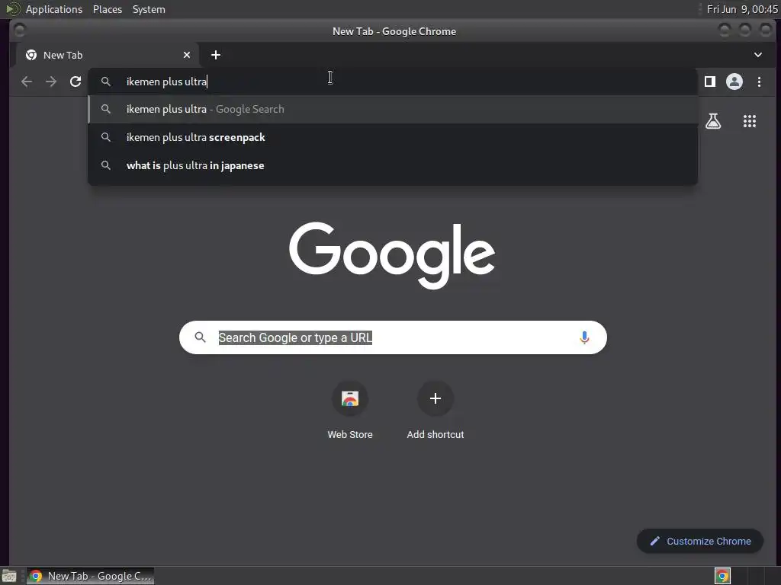The image size is (781, 585).
Task: Select the New Tab browser tab
Action: 107,55
